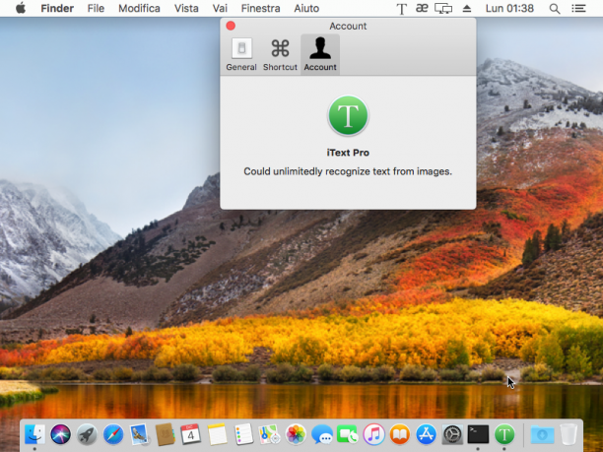Viewport: 603px width, 452px height.
Task: Open Contacts brown book icon
Action: [x=165, y=434]
